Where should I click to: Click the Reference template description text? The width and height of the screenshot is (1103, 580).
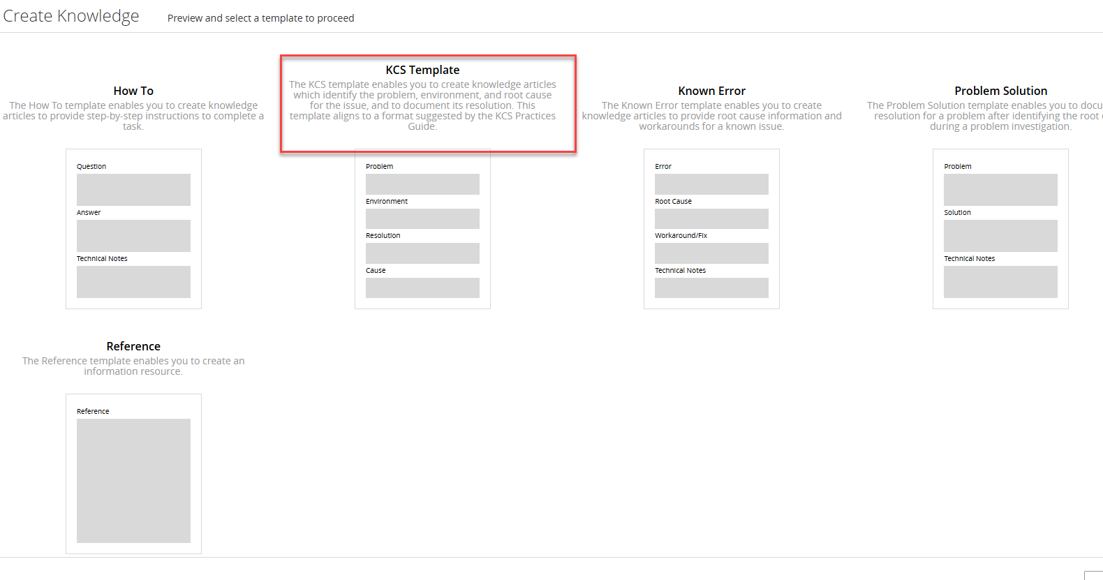133,366
